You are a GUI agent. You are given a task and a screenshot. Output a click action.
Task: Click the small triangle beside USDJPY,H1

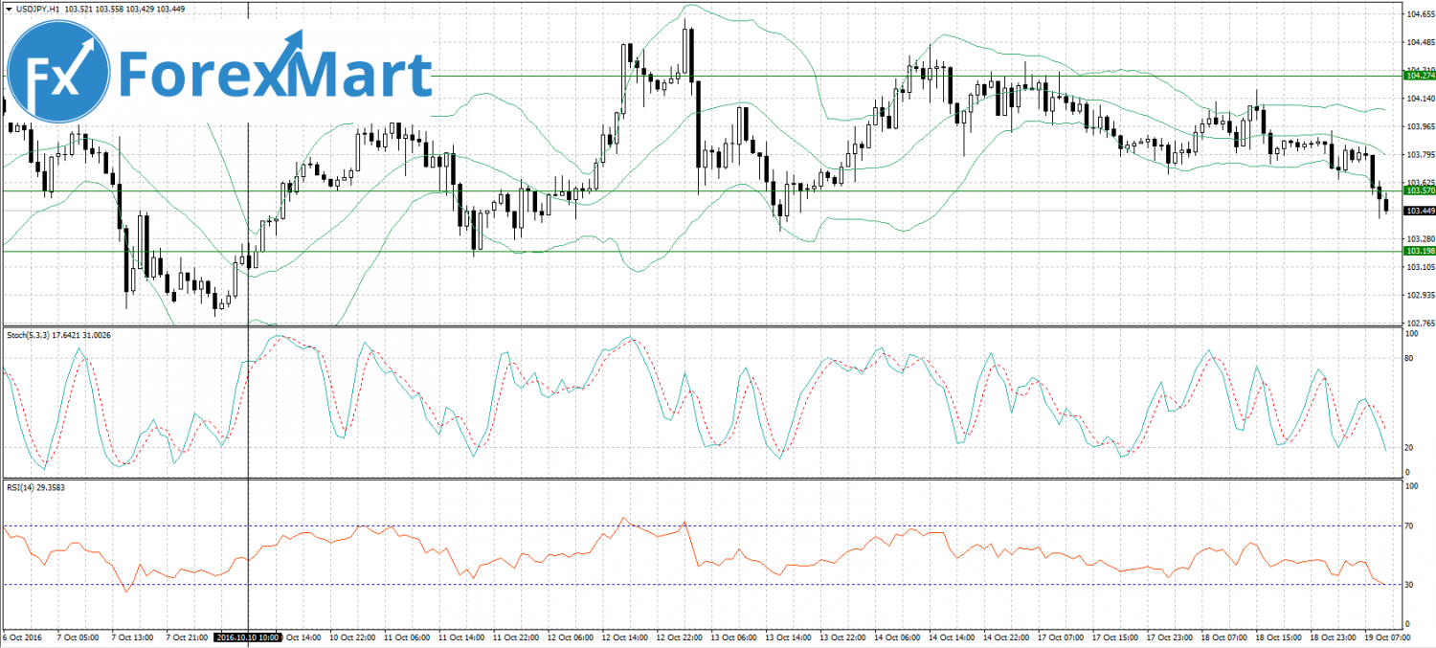(x=8, y=10)
